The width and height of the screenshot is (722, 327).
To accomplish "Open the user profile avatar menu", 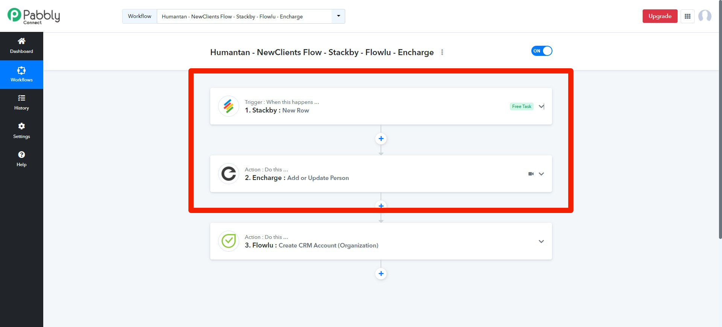I will (x=705, y=16).
